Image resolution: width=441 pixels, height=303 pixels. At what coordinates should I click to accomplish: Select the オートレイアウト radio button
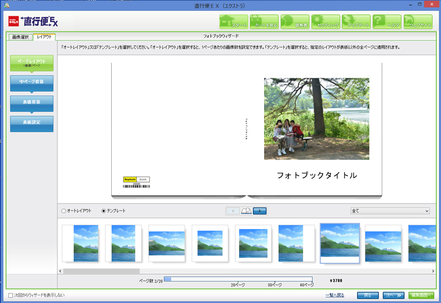(64, 211)
